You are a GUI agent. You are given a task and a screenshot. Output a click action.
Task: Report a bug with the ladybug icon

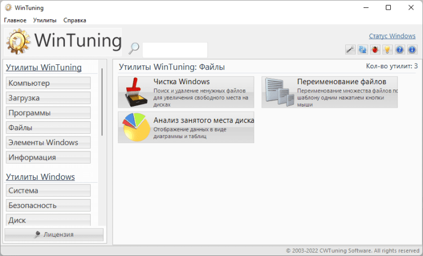click(375, 50)
